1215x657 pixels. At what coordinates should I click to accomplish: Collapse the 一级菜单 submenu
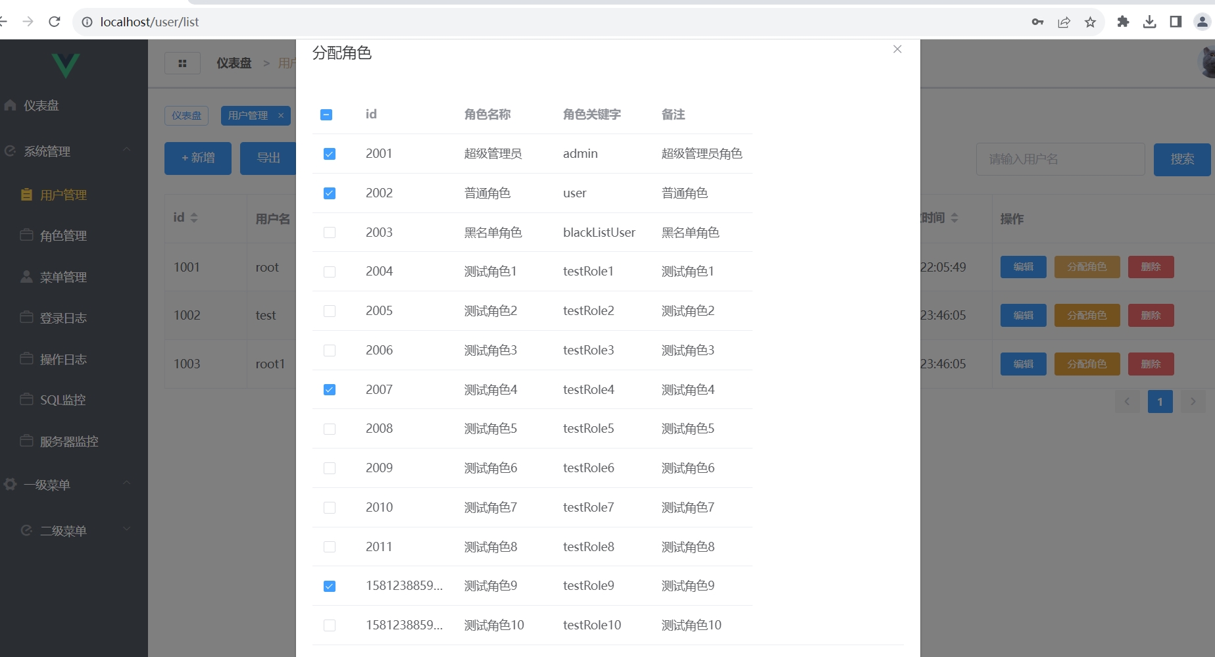pyautogui.click(x=74, y=485)
